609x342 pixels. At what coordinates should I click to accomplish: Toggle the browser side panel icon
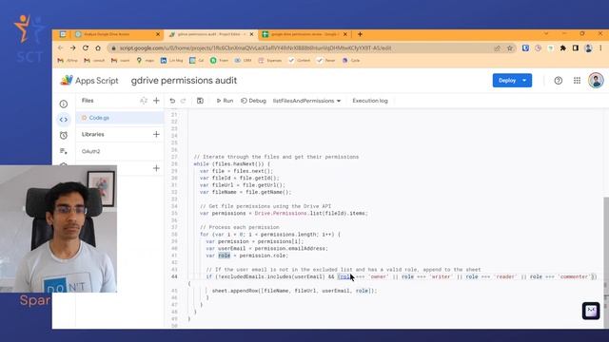pyautogui.click(x=575, y=48)
